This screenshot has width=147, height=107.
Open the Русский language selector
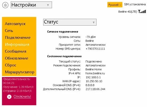[x=115, y=5]
